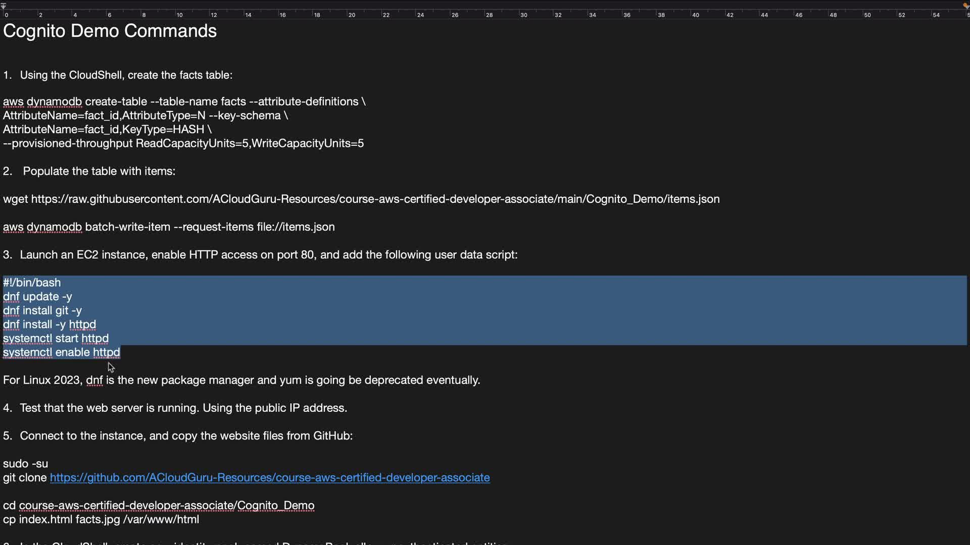Viewport: 970px width, 545px height.
Task: Click the 'cp index.html facts.jpg' line
Action: [101, 519]
